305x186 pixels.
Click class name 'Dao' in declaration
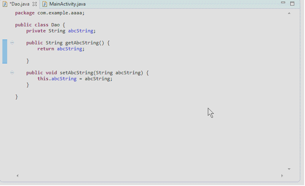[55, 25]
